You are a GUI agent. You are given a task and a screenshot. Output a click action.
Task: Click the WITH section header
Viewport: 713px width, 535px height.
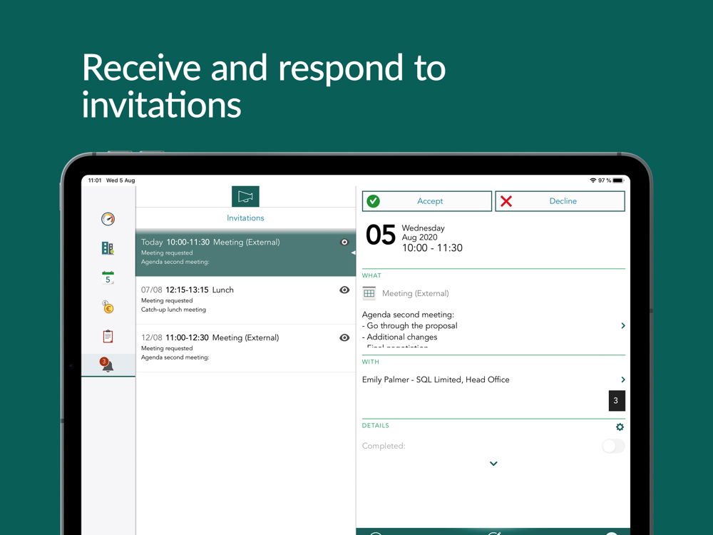click(x=371, y=362)
